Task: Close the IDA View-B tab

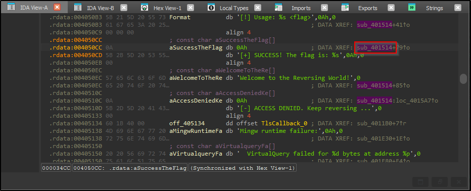Action: 124,8
